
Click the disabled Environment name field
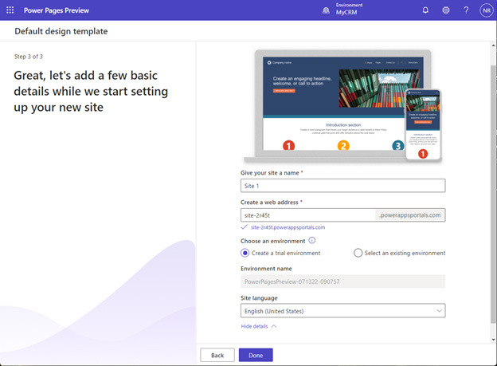(343, 281)
